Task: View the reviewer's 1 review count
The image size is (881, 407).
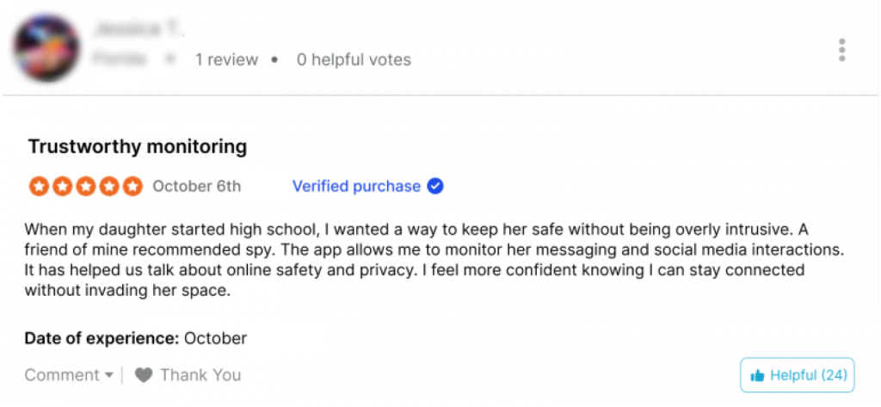Action: (x=226, y=59)
